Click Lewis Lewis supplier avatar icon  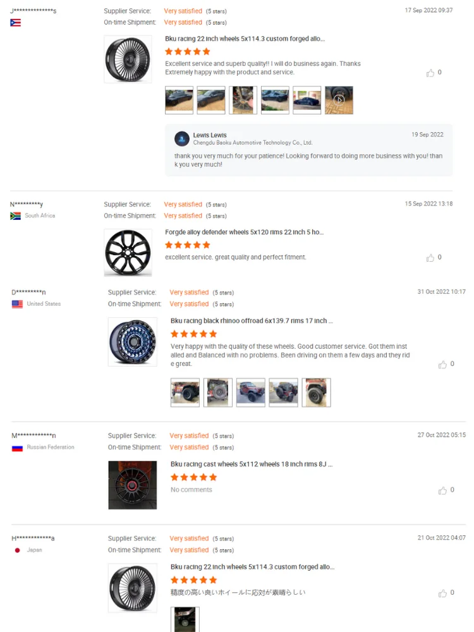(x=182, y=138)
